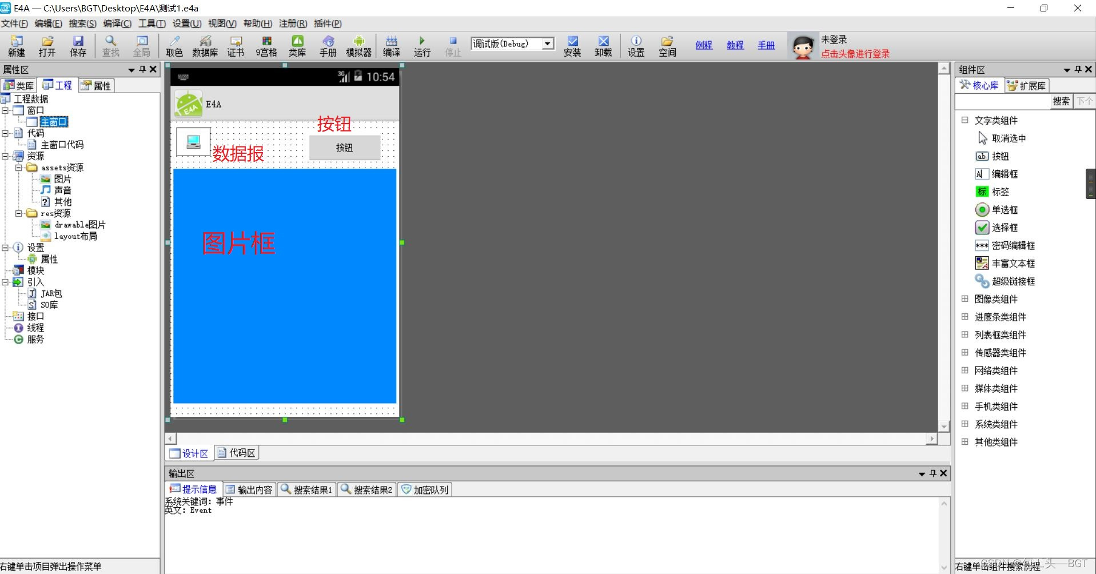The height and width of the screenshot is (574, 1096).
Task: Expand the 图像类组件 group
Action: tap(965, 298)
